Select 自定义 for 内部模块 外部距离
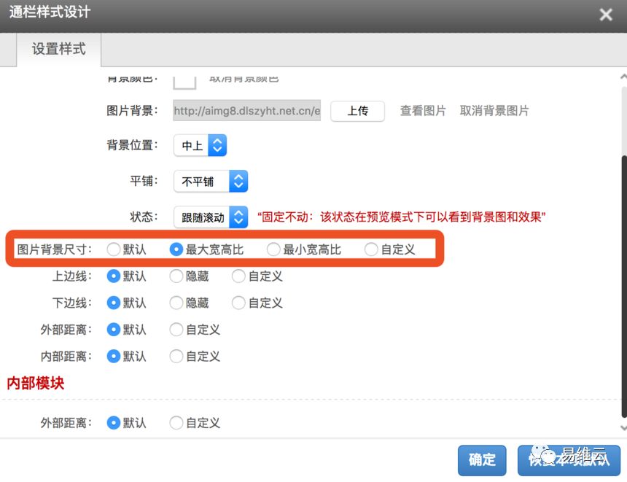The width and height of the screenshot is (627, 482). 176,423
